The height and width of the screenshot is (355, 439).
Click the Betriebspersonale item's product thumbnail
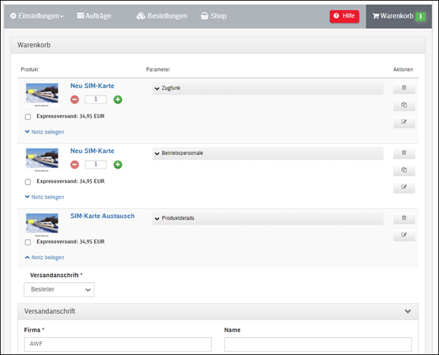pyautogui.click(x=42, y=160)
